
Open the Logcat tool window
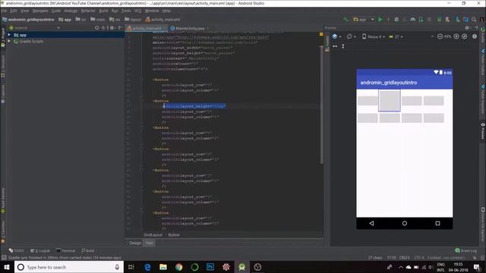(40, 251)
